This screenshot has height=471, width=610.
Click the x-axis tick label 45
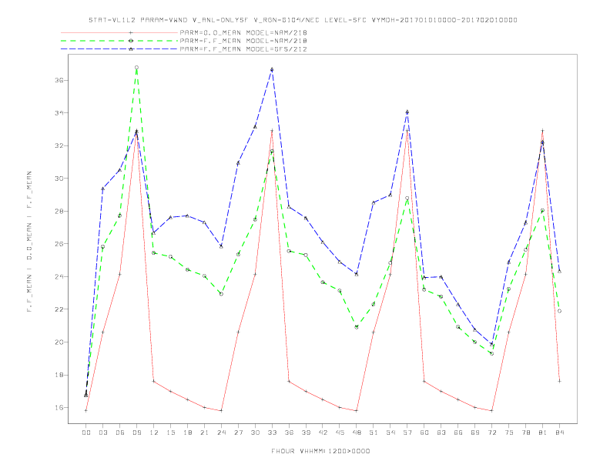point(340,433)
